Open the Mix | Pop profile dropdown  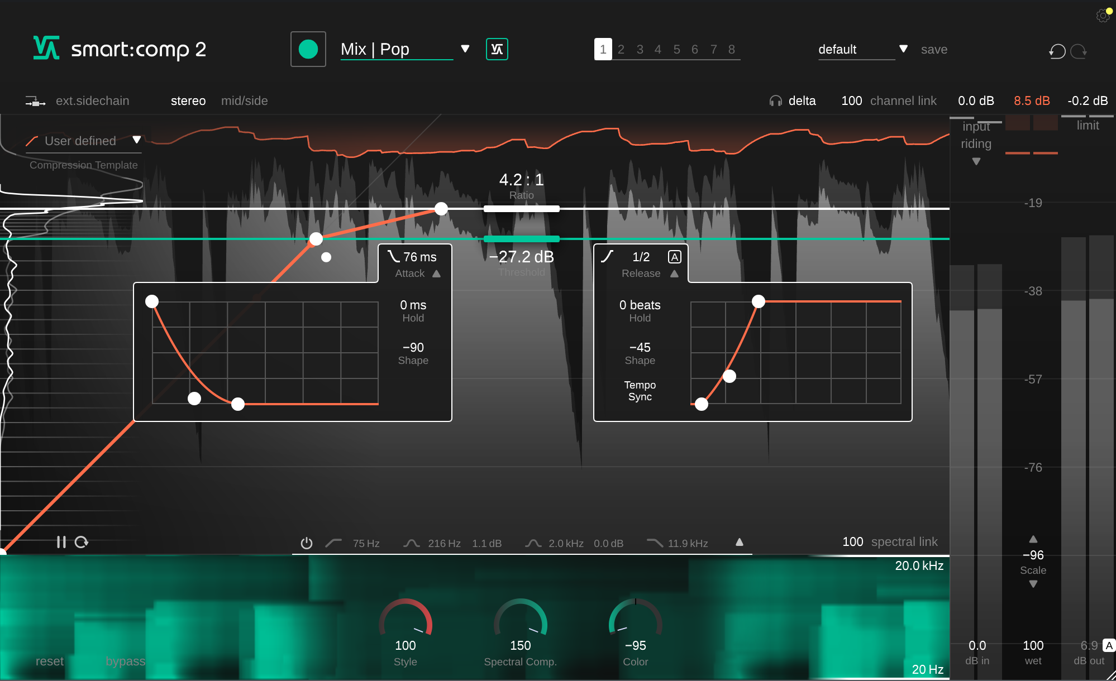[x=465, y=49]
